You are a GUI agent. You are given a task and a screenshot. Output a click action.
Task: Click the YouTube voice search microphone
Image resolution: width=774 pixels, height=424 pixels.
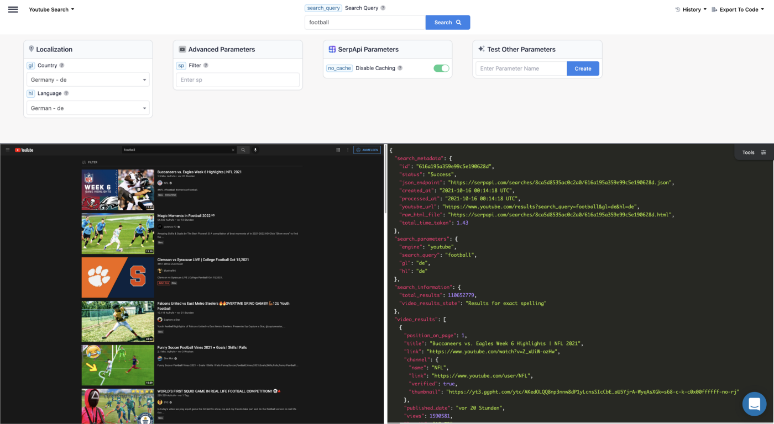point(255,150)
